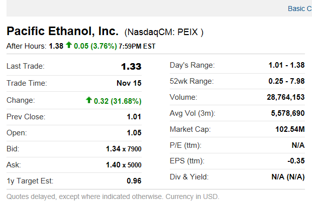Viewport: 312px width, 207px height.
Task: Click the Quotes delayed disclaimer text
Action: coord(113,196)
